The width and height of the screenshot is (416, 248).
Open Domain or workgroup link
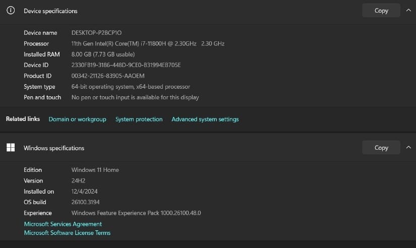coord(78,119)
